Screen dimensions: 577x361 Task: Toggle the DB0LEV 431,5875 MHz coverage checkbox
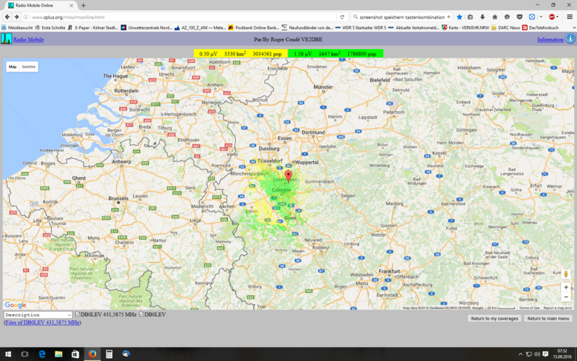click(77, 314)
